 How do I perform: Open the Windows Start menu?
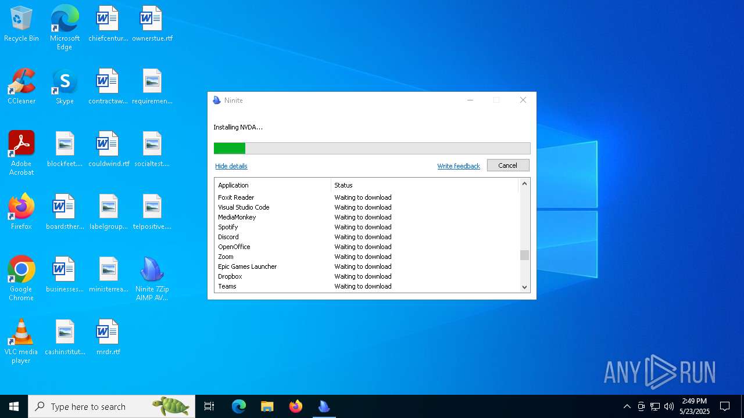(14, 406)
